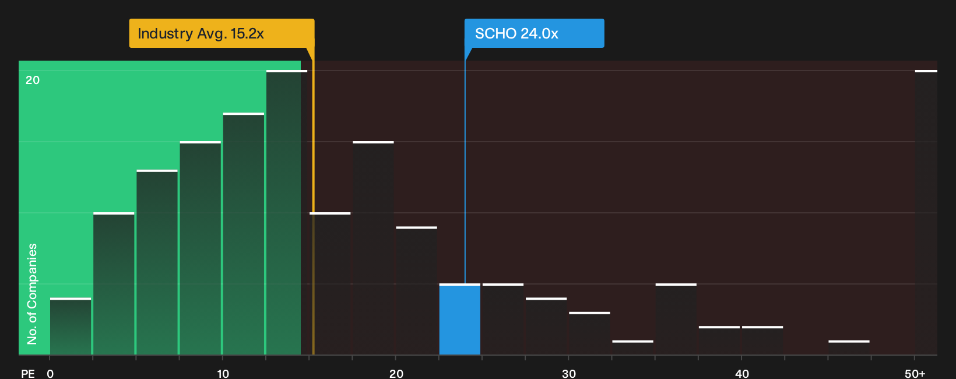
Task: Click the green bar at PE 7.5-10
Action: [201, 248]
